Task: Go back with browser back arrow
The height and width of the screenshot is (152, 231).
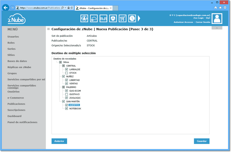Action: click(x=6, y=8)
